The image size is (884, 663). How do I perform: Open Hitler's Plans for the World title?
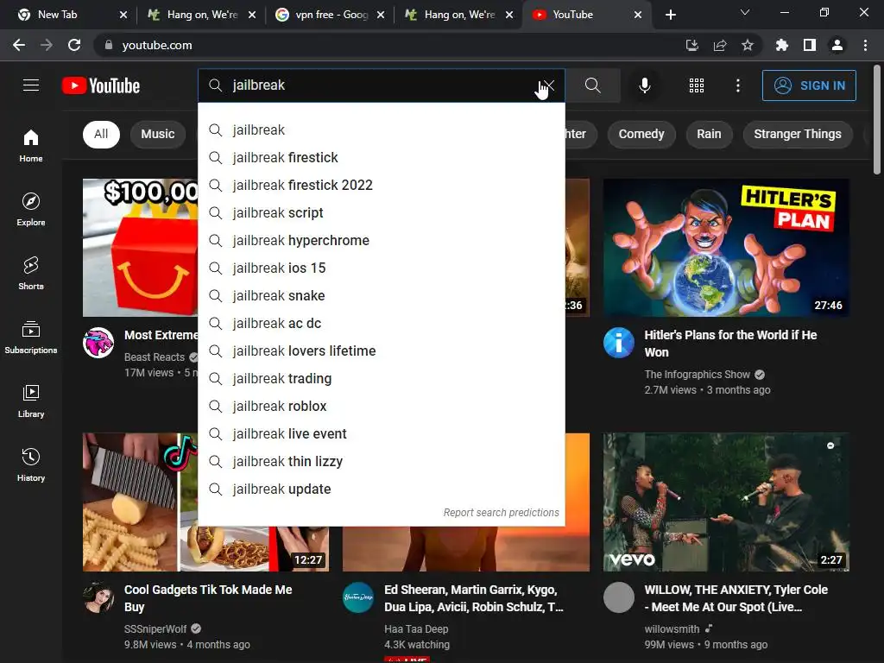tap(730, 344)
